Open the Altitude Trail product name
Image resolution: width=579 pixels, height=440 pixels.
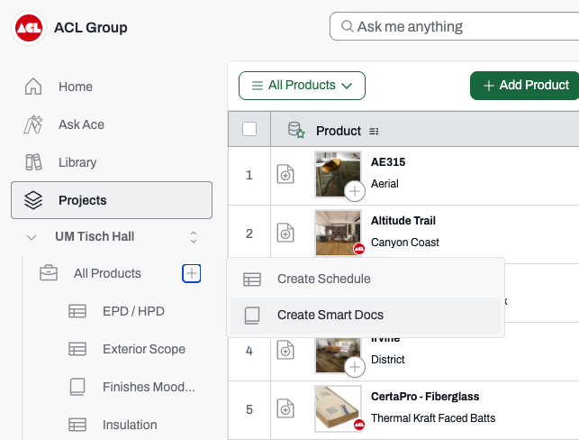(403, 221)
